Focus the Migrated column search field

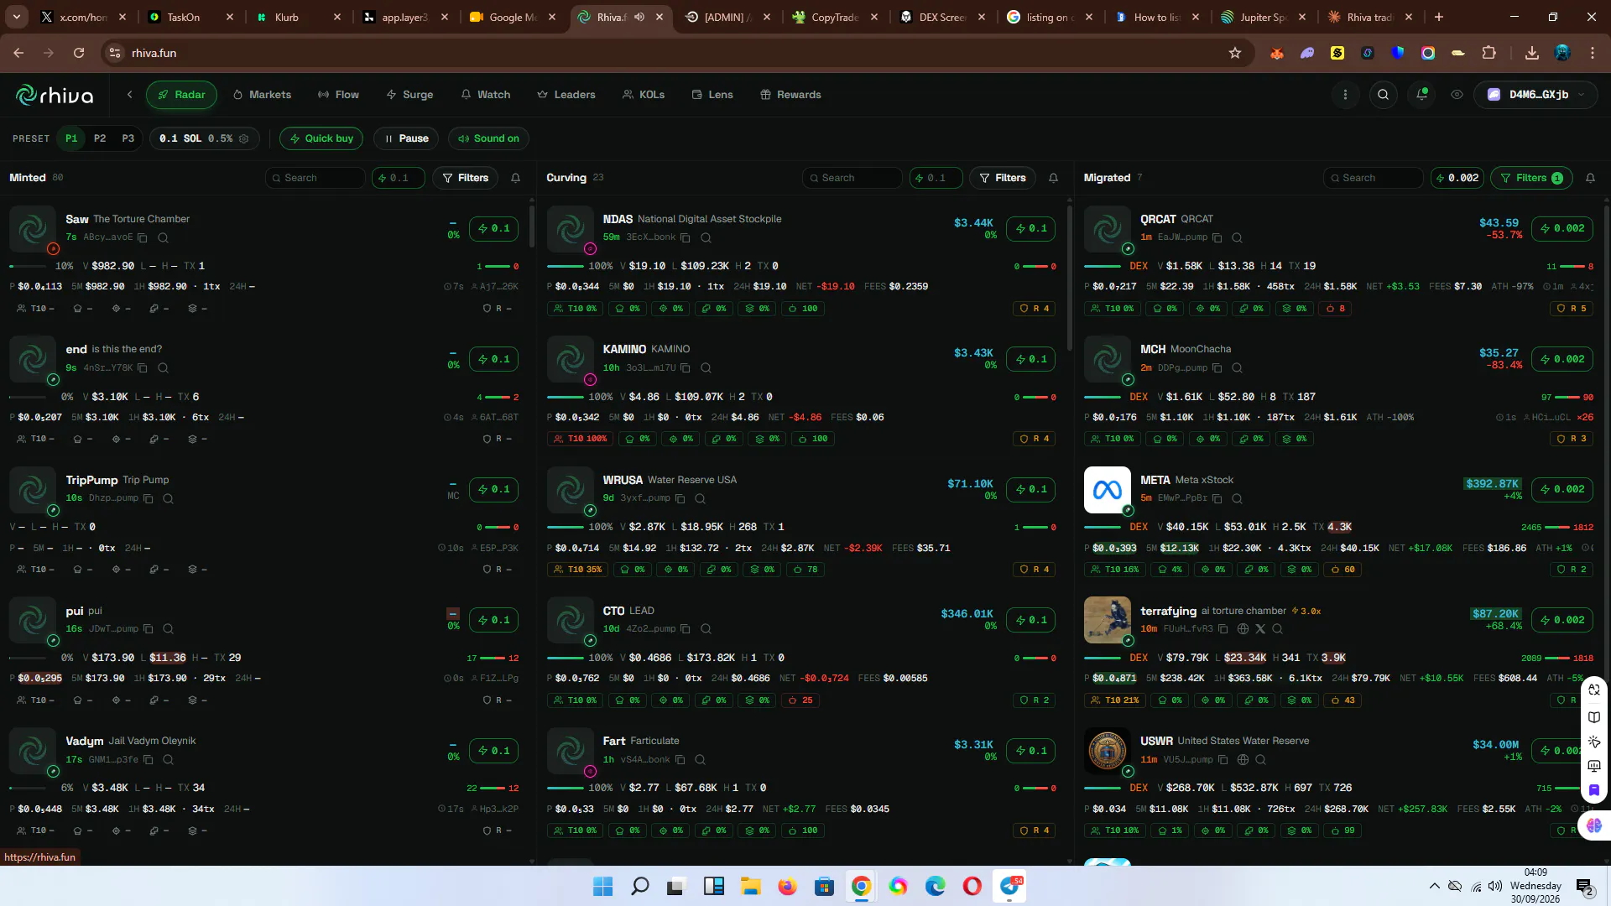click(1374, 178)
